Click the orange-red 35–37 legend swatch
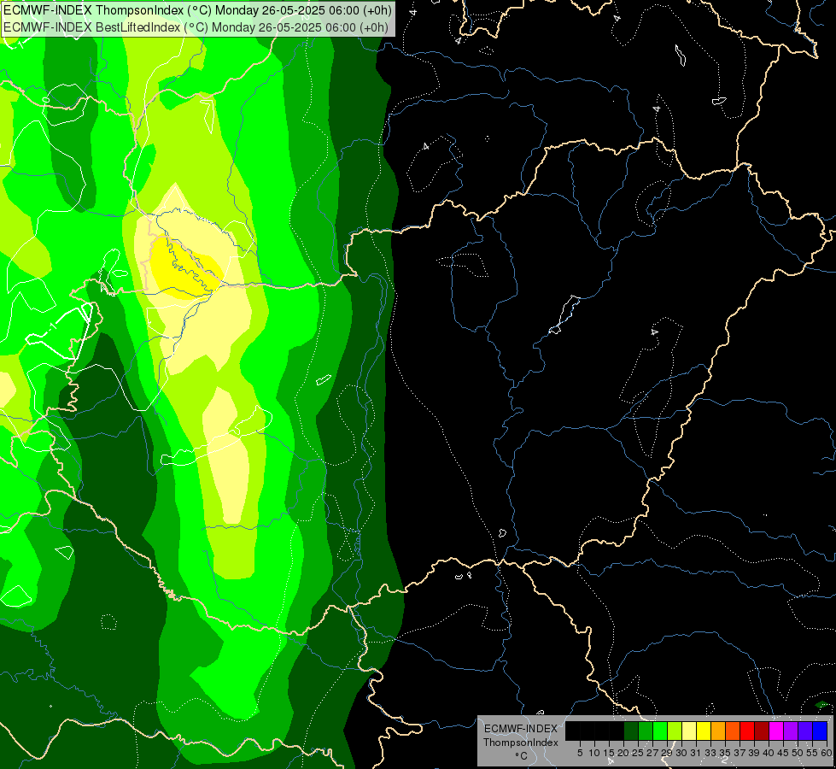The height and width of the screenshot is (769, 836). pyautogui.click(x=733, y=731)
